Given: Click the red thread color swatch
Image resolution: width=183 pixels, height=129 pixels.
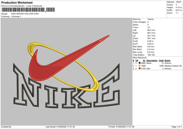Looking at the screenshot, I should pos(139,68).
